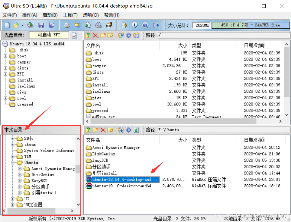The image size is (291, 222).
Task: Open the 帮助(H) menu
Action: coord(112,15)
